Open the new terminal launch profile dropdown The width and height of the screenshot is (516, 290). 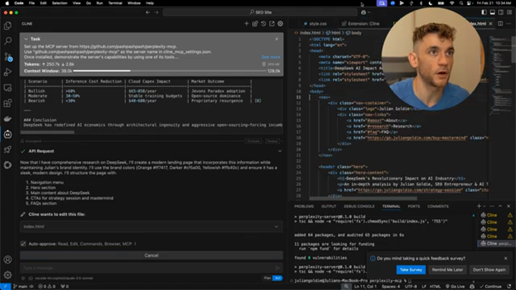click(485, 206)
